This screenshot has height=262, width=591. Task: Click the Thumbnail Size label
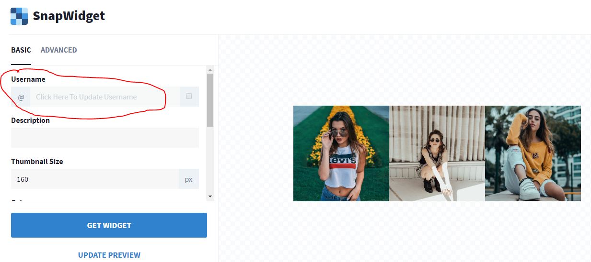[37, 162]
